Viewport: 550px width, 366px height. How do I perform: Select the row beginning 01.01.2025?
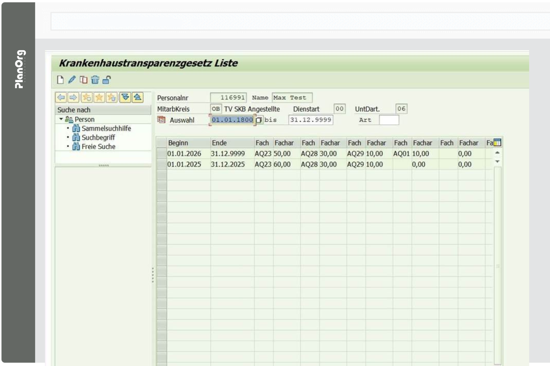162,164
